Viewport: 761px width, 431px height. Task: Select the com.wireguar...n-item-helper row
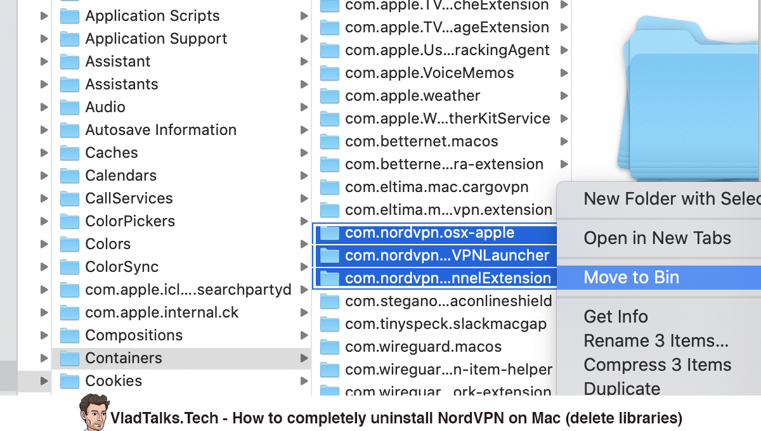pos(436,370)
